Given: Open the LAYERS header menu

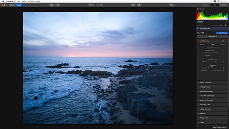Looking at the screenshot, I should pyautogui.click(x=201, y=22).
